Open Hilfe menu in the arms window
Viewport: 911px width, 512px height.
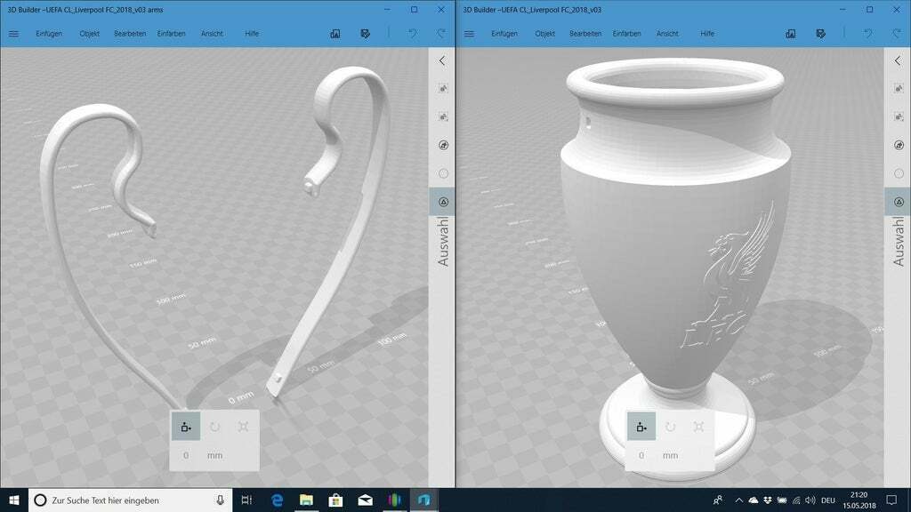click(x=252, y=34)
